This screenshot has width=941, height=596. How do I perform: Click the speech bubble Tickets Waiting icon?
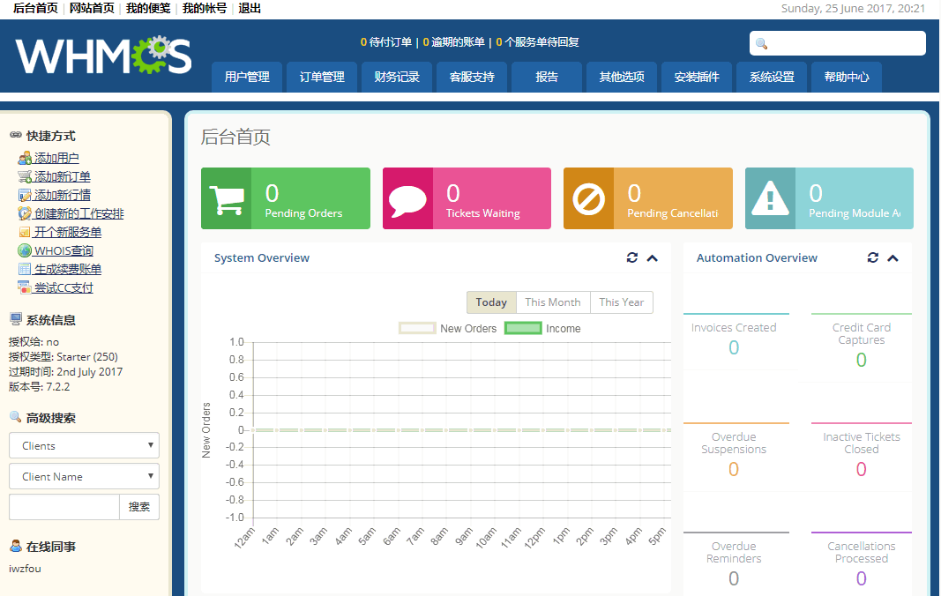(x=407, y=199)
